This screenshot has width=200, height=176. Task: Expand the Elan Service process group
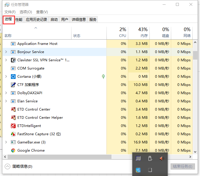click(6, 101)
